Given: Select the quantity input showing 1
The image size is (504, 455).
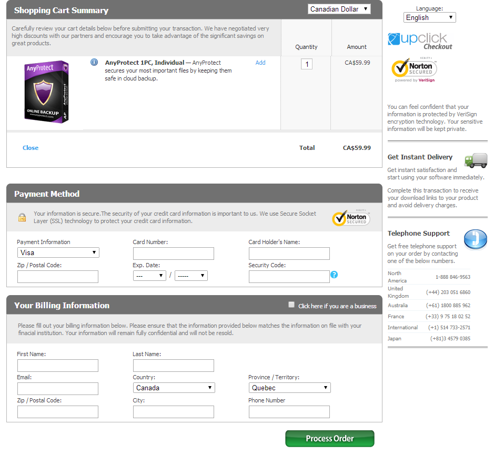Looking at the screenshot, I should [x=306, y=63].
